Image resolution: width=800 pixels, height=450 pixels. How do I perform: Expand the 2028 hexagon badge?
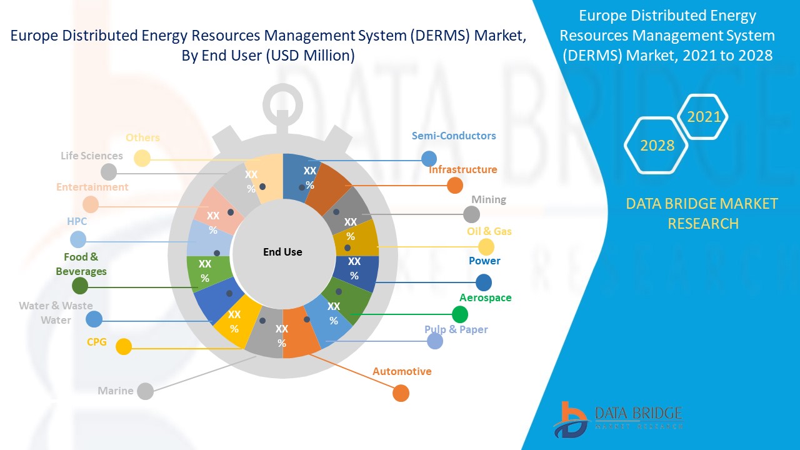(x=656, y=146)
